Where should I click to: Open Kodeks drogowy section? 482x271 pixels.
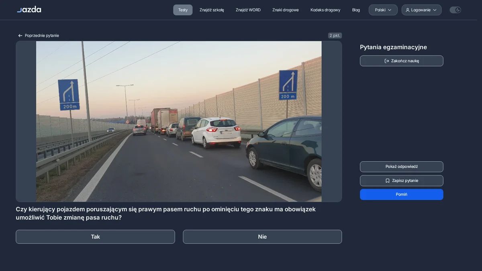coord(325,10)
